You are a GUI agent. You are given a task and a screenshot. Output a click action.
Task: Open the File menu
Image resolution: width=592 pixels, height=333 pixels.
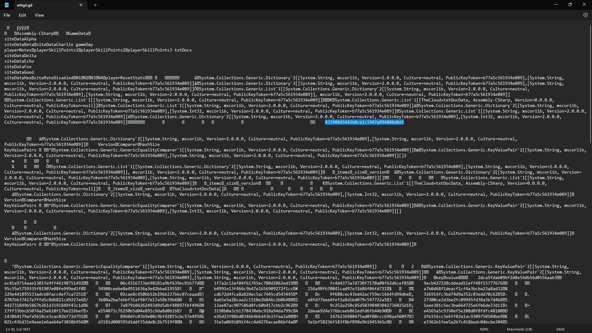[x=7, y=15]
